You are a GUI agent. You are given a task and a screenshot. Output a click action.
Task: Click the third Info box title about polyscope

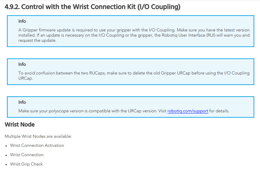pos(22,102)
